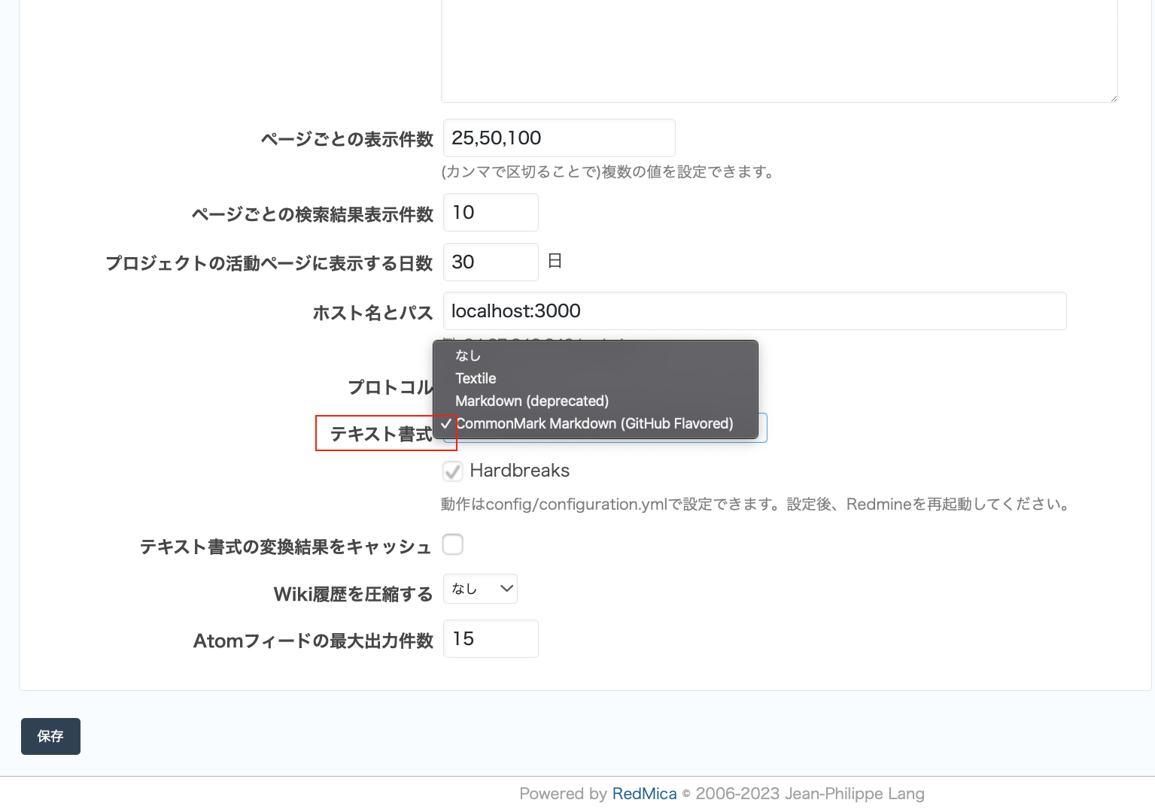Open the RedMica homepage link

tap(644, 793)
